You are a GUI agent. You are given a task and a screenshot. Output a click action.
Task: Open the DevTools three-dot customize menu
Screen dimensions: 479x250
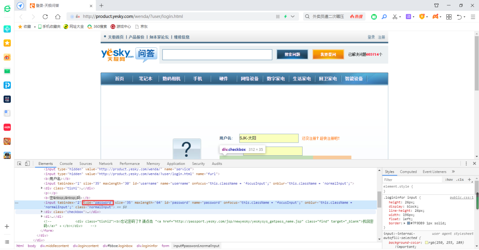tap(466, 164)
